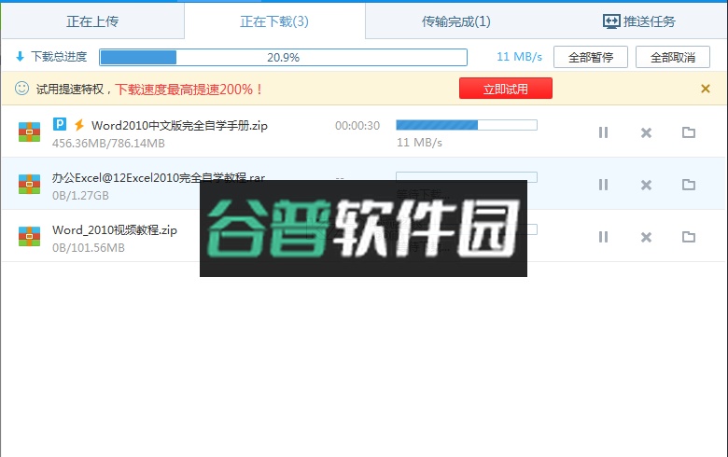Viewport: 728px width, 457px height.
Task: Cancel the 办公Excel@12Excel2010 rar download
Action: 646,185
